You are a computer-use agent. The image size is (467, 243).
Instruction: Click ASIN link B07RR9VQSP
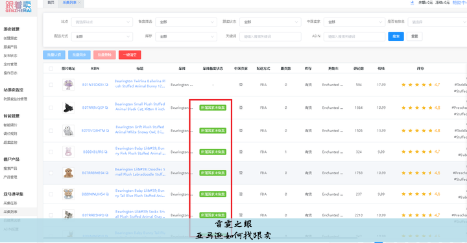pyautogui.click(x=93, y=108)
